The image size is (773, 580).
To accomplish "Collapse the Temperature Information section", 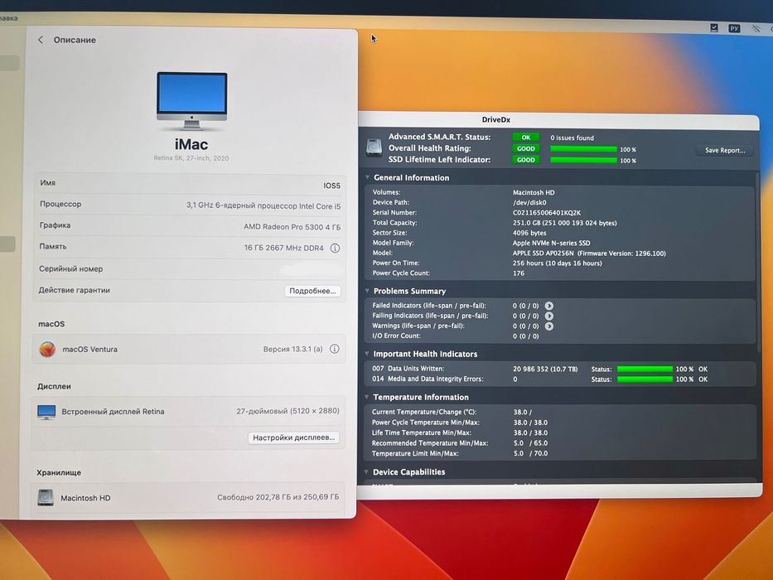I will 367,397.
